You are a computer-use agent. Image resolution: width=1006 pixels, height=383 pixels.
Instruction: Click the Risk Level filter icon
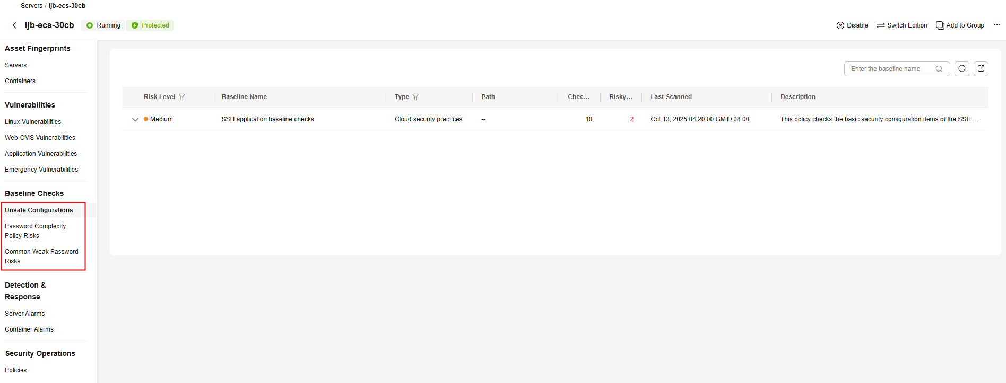tap(182, 97)
